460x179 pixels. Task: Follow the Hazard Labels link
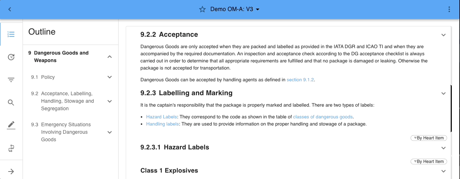(161, 117)
